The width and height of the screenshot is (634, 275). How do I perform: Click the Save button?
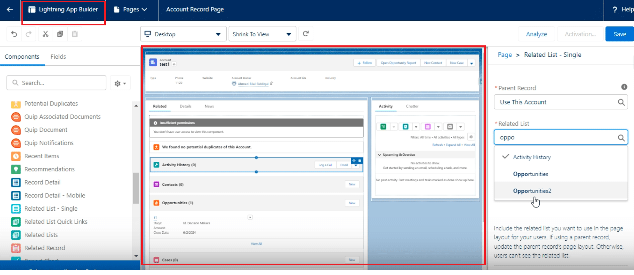point(619,34)
